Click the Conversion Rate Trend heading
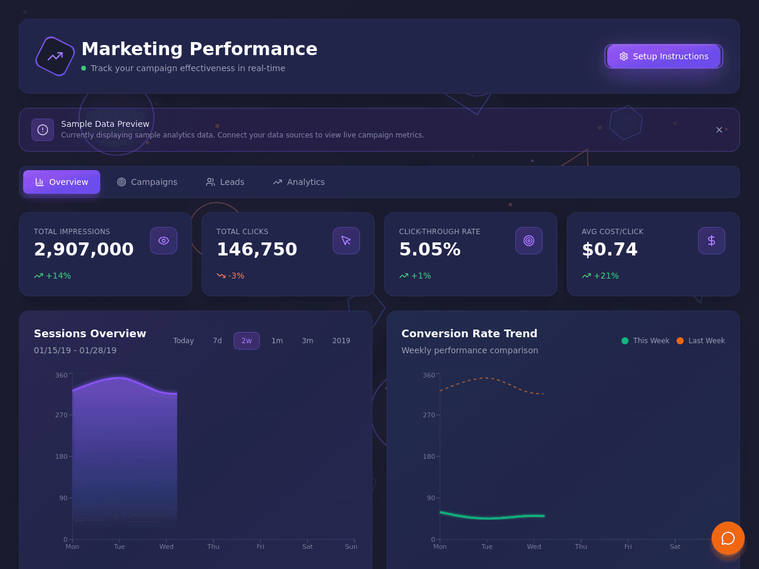 click(470, 334)
